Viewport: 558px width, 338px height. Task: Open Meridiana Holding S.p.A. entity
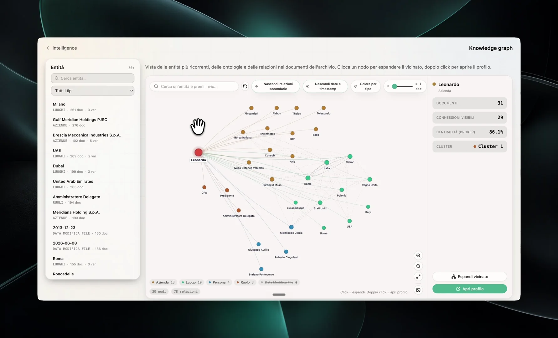coord(93,215)
